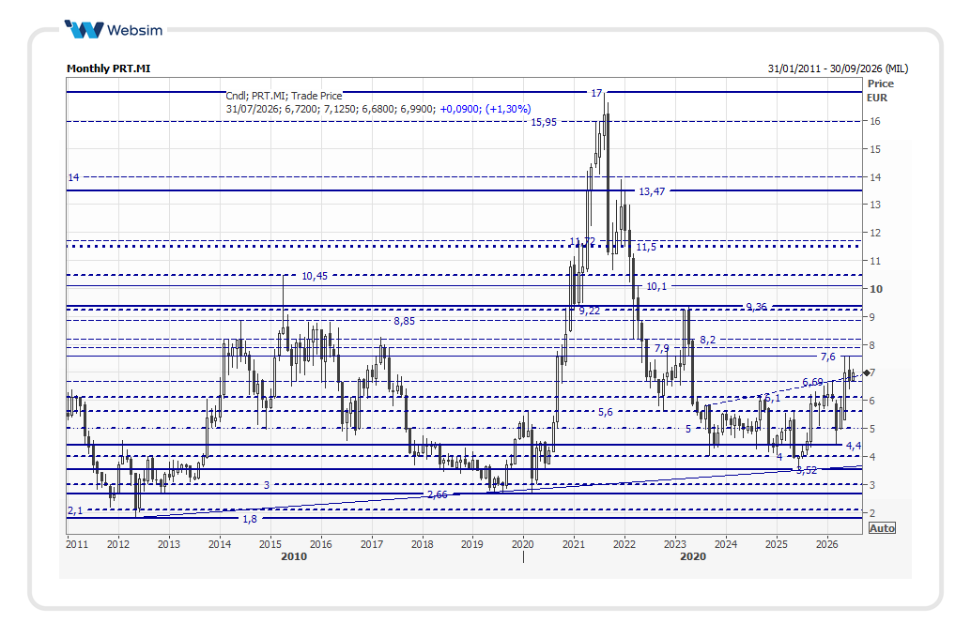
Task: Click the 10 price axis value
Action: click(x=876, y=289)
